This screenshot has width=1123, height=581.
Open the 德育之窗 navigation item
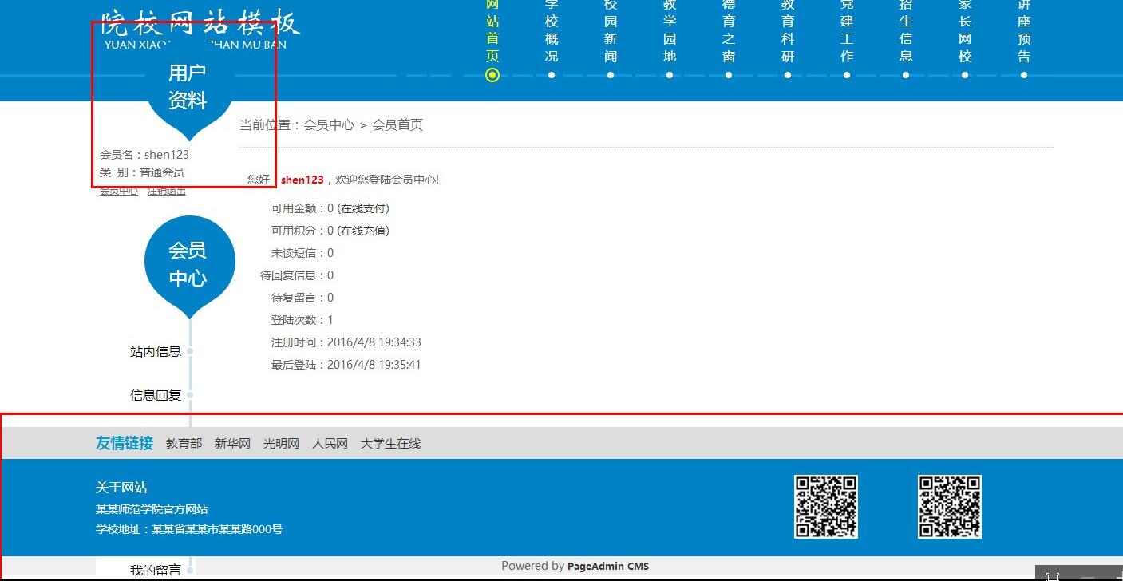point(729,32)
